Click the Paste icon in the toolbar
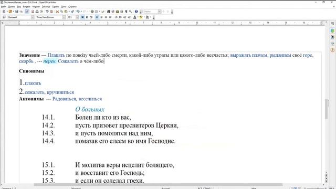Image resolution: width=336 pixels, height=189 pixels. [x=66, y=12]
